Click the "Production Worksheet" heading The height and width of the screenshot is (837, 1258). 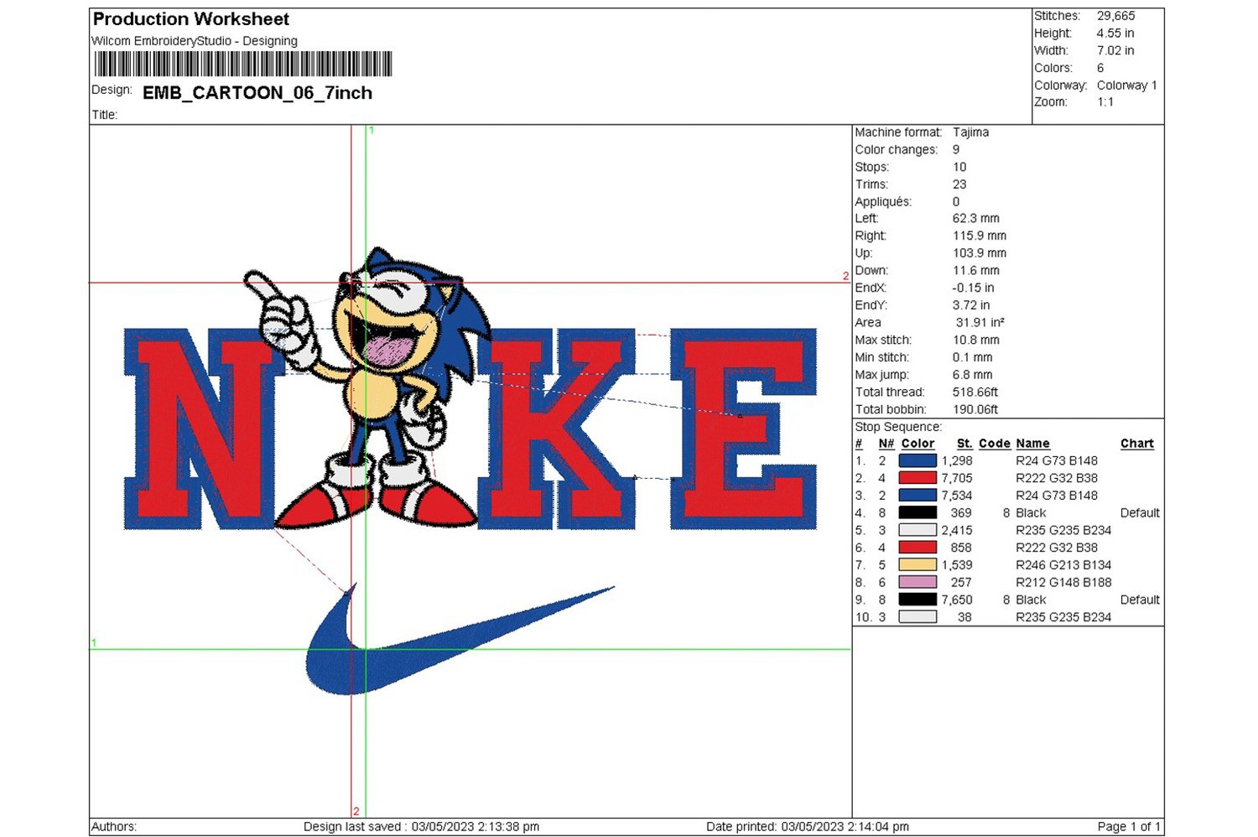tap(191, 19)
